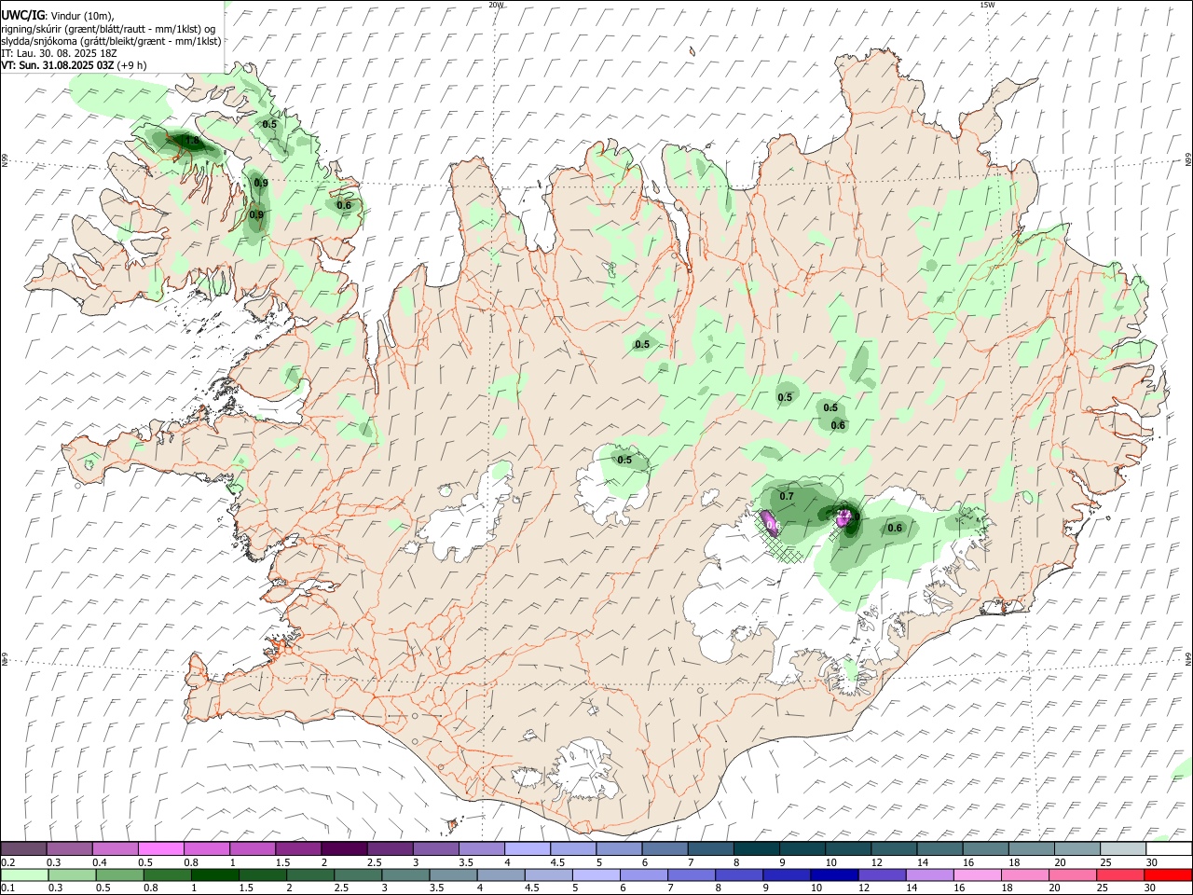Click the 0.7 precipitation value label
Image resolution: width=1193 pixels, height=895 pixels.
pyautogui.click(x=787, y=496)
